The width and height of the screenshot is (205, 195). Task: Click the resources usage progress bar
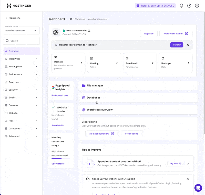click(x=61, y=159)
